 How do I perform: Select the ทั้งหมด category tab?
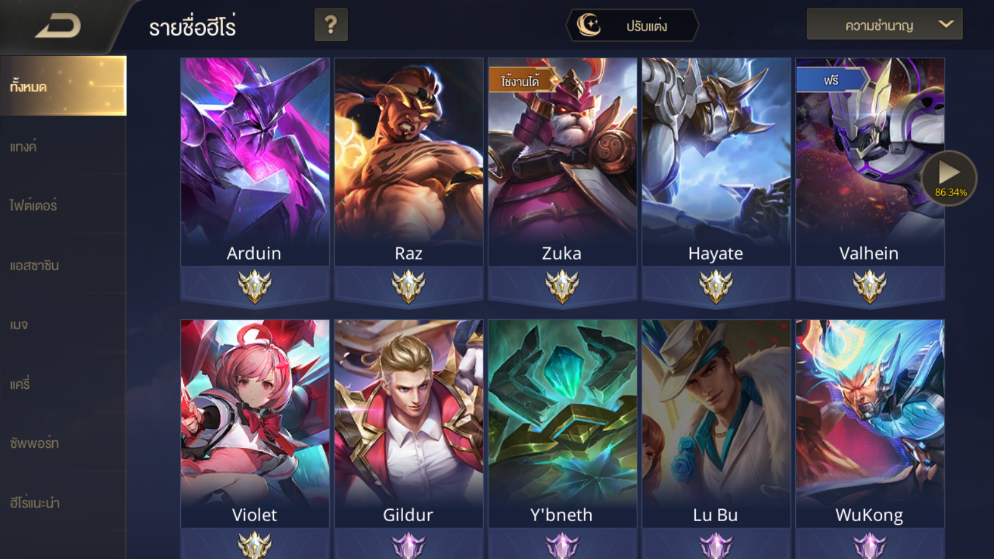(x=63, y=86)
